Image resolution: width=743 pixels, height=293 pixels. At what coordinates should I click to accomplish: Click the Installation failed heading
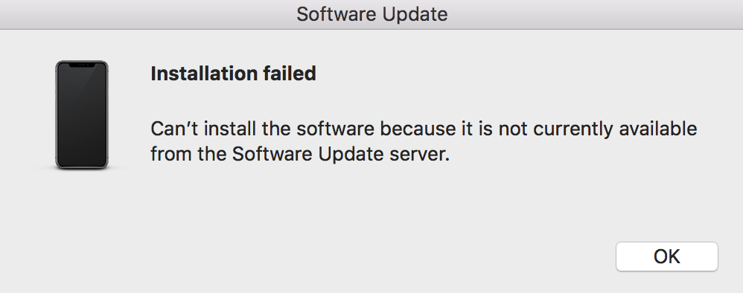233,74
